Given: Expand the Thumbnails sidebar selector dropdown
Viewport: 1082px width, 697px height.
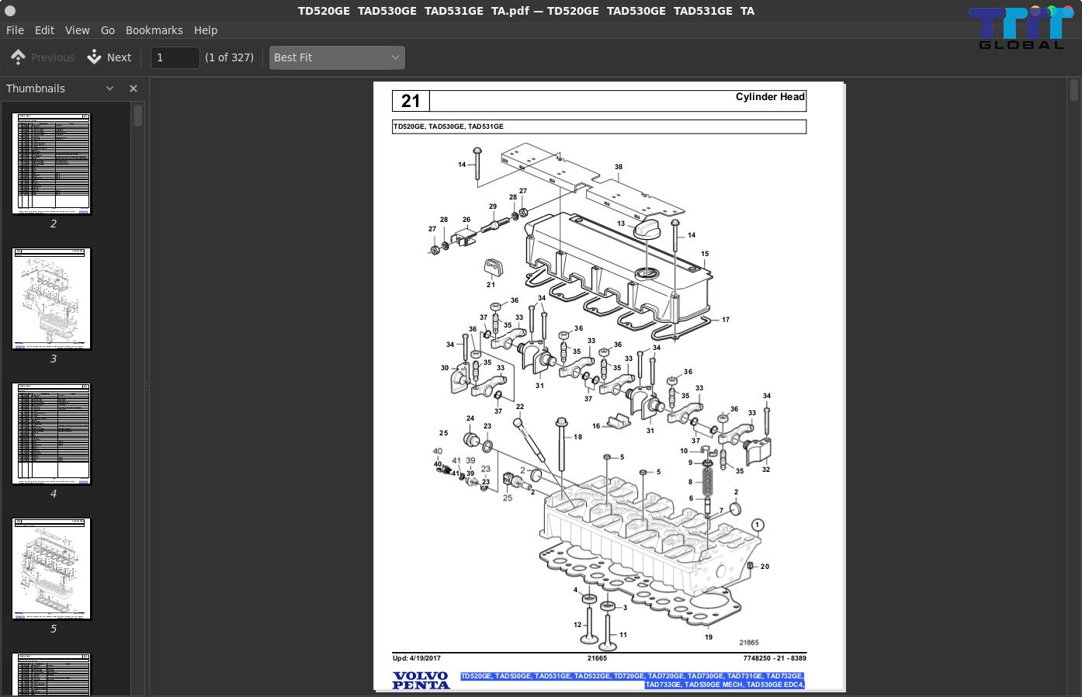Looking at the screenshot, I should pos(109,88).
